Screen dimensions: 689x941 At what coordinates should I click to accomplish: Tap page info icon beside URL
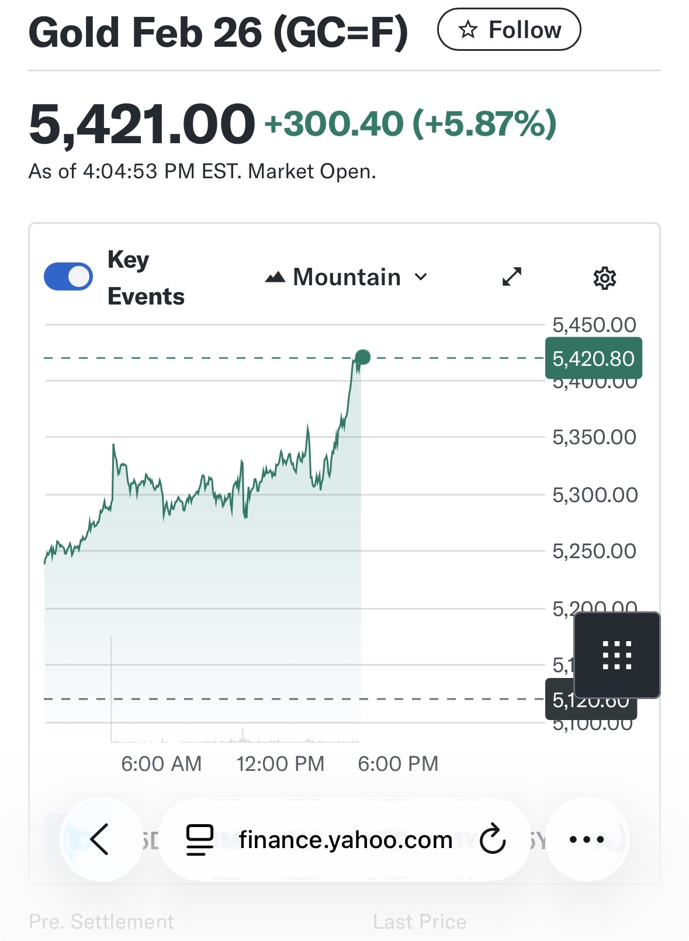[200, 840]
